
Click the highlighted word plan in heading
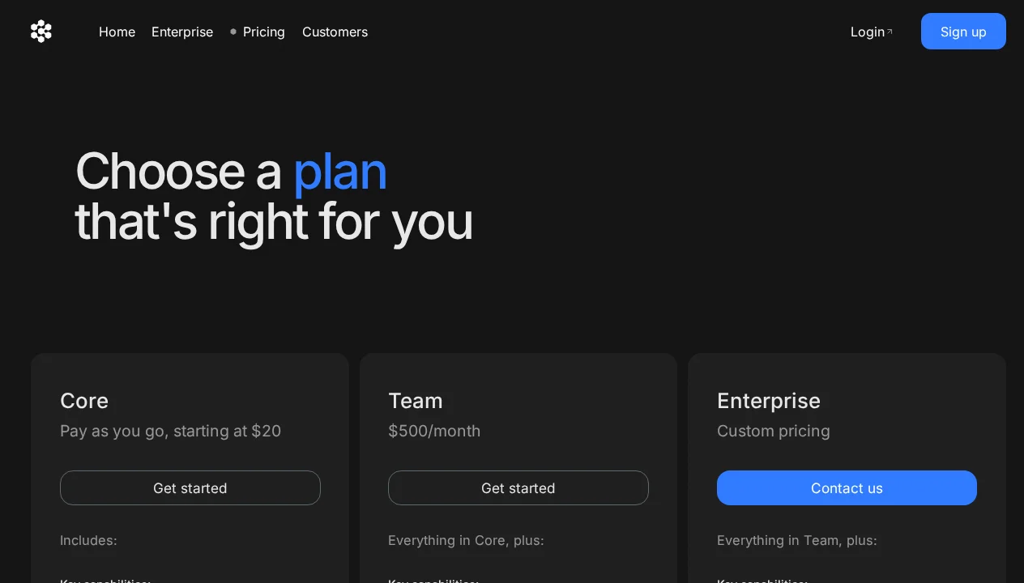pos(340,172)
